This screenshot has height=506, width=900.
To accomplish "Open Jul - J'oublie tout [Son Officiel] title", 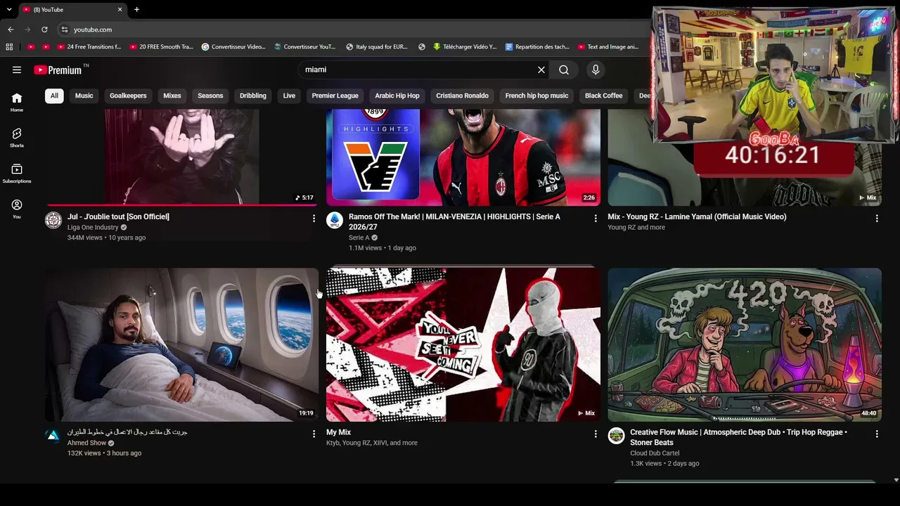I will coord(118,216).
